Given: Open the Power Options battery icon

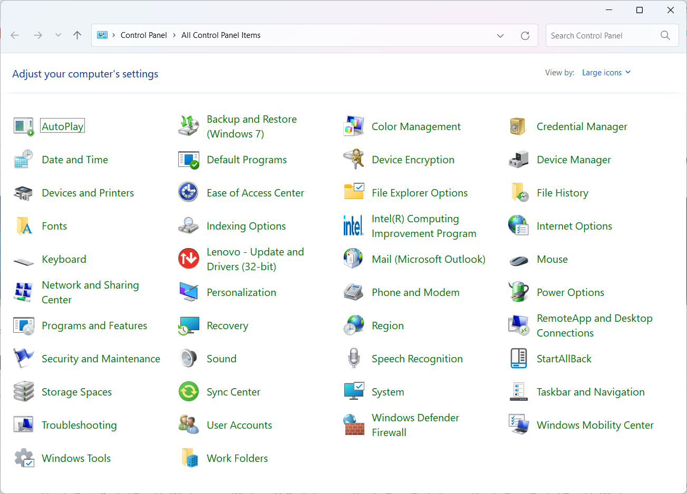Looking at the screenshot, I should tap(518, 292).
